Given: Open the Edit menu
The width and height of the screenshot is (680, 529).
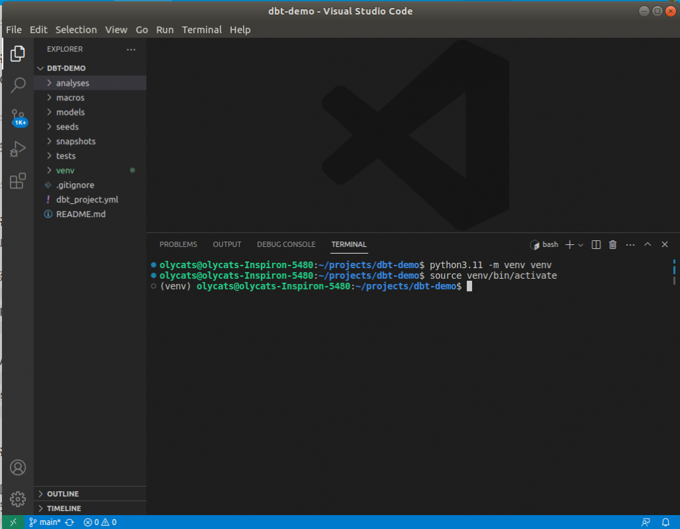Looking at the screenshot, I should pos(39,29).
